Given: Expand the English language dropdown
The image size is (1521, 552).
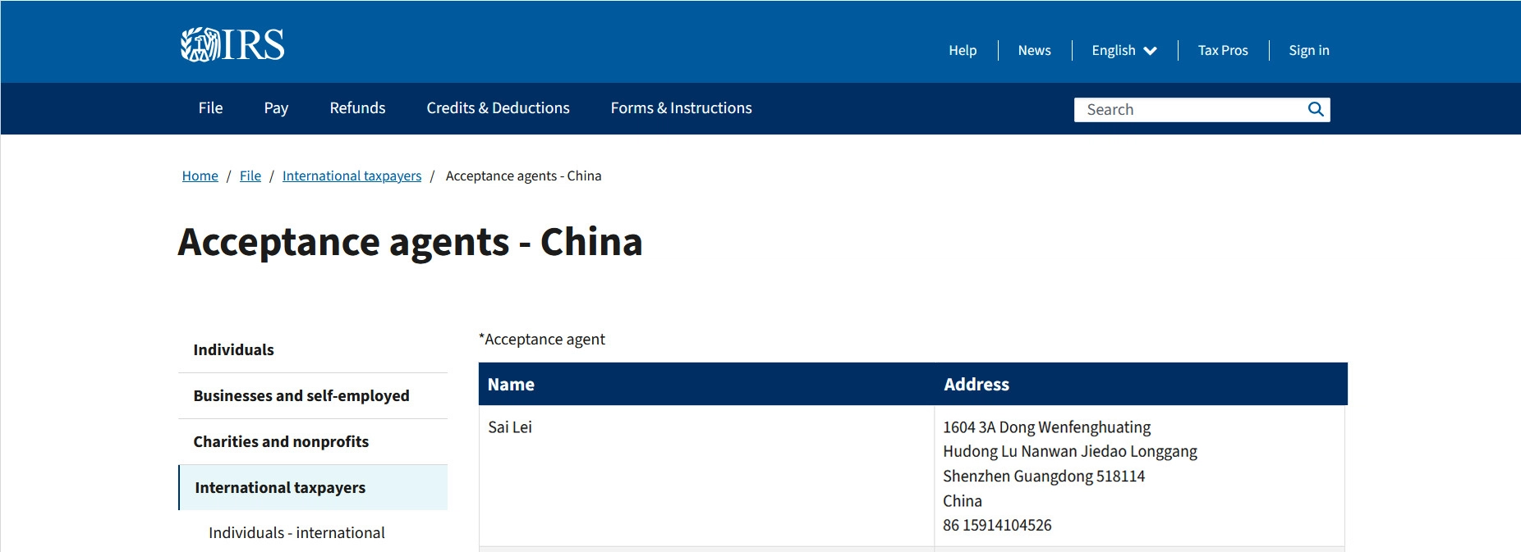Looking at the screenshot, I should click(1124, 50).
